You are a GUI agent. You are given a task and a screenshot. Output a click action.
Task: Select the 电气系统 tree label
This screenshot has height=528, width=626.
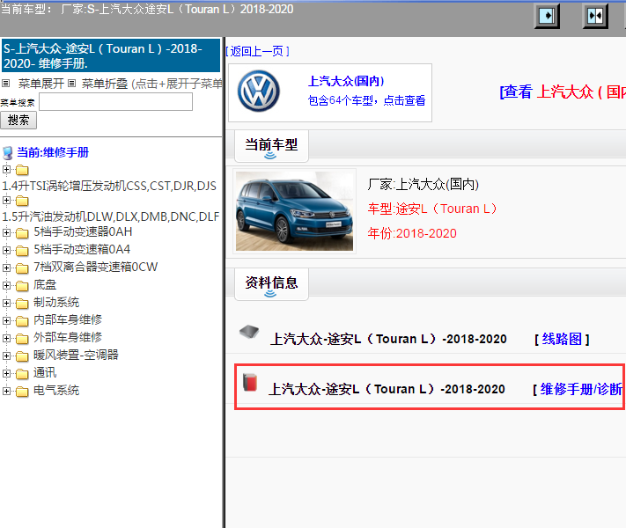point(56,391)
